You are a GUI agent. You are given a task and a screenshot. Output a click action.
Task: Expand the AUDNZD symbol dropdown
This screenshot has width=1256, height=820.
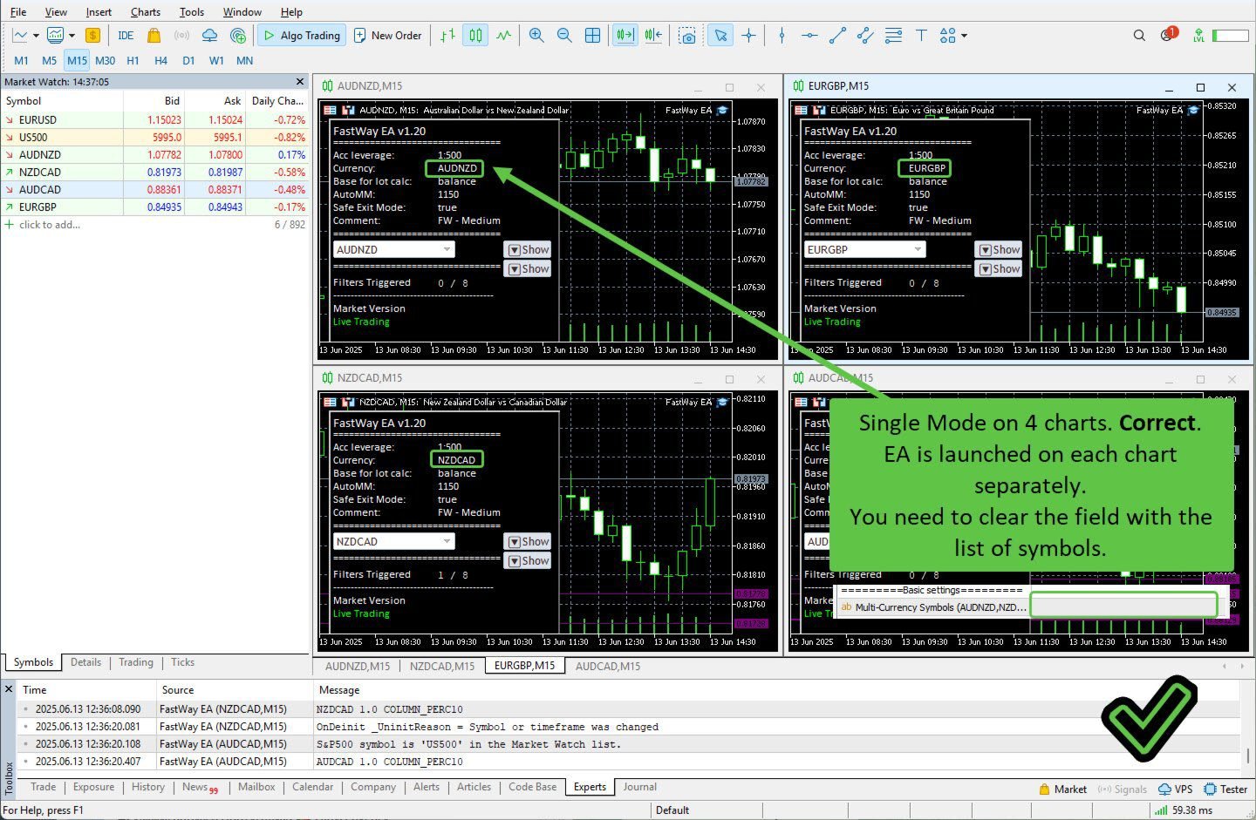(447, 250)
